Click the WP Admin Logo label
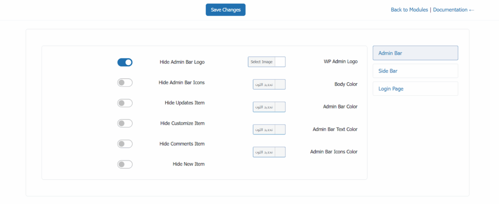The width and height of the screenshot is (499, 204). (x=341, y=62)
